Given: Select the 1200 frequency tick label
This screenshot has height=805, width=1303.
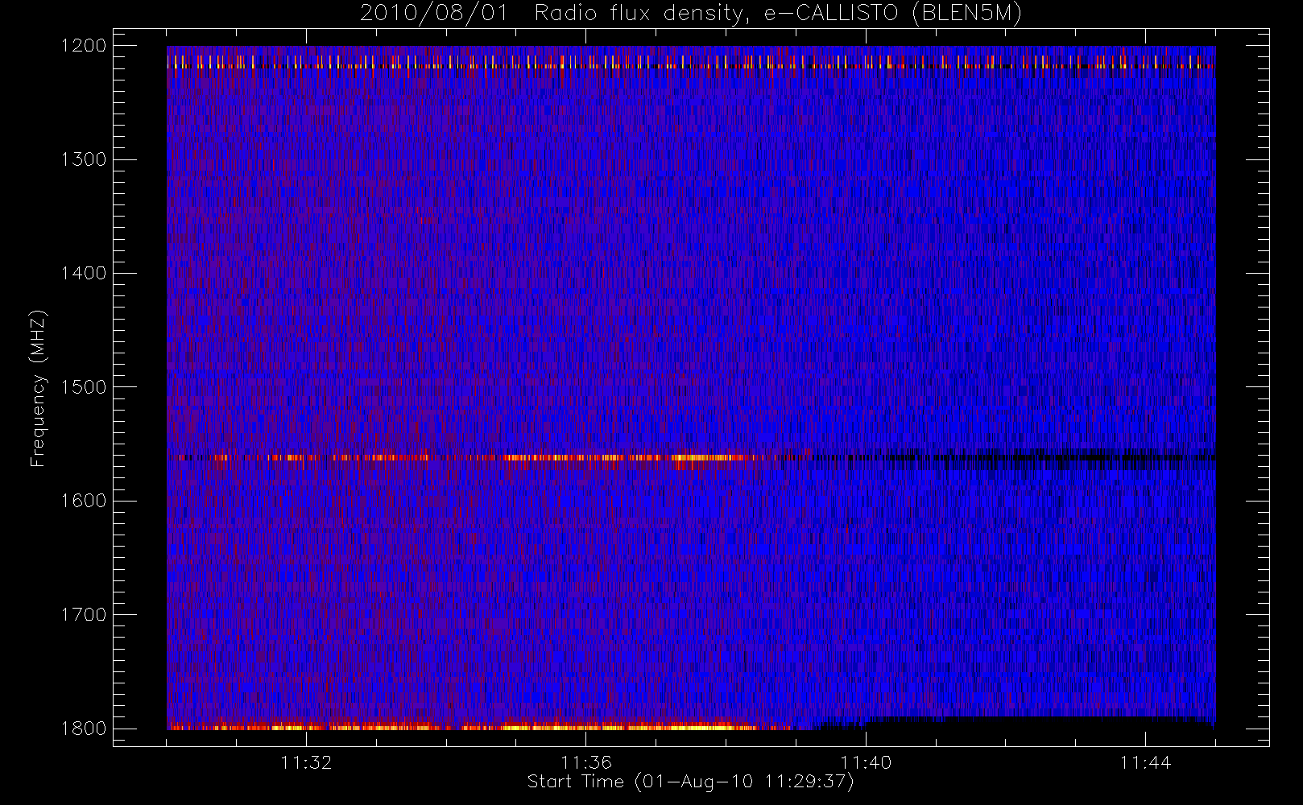Looking at the screenshot, I should (x=84, y=46).
